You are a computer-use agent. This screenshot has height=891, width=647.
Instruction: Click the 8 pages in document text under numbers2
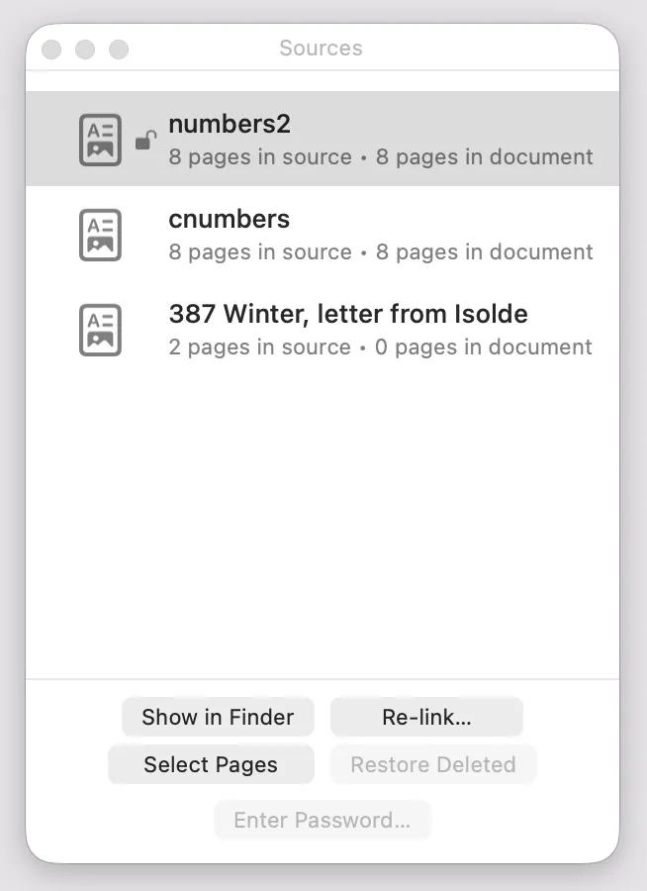coord(485,156)
